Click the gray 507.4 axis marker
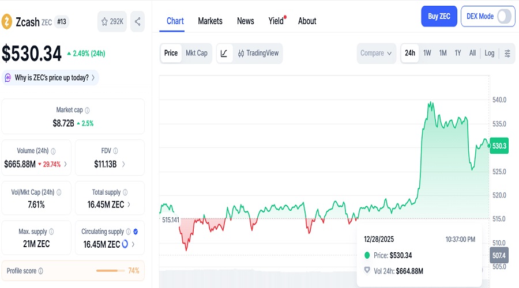The height and width of the screenshot is (288, 519). pyautogui.click(x=499, y=255)
